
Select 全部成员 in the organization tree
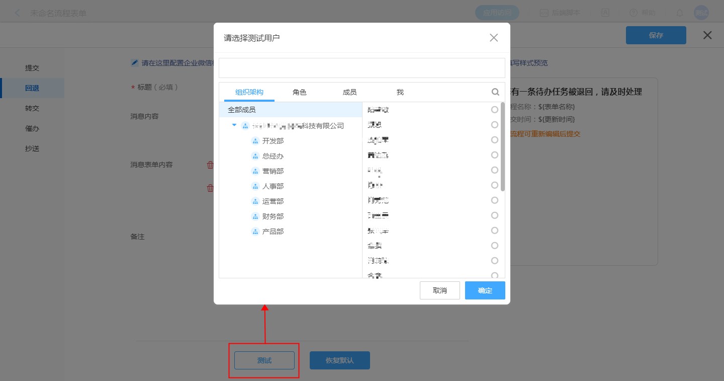[242, 110]
